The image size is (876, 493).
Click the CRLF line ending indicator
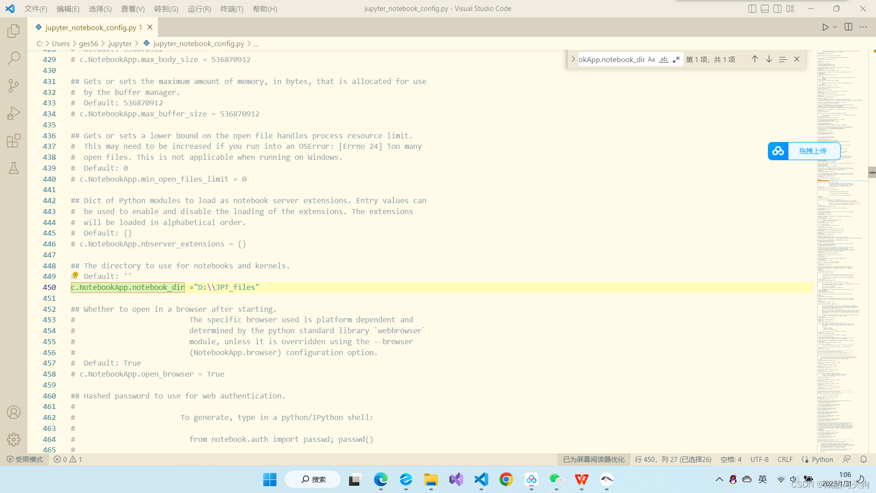pyautogui.click(x=785, y=460)
